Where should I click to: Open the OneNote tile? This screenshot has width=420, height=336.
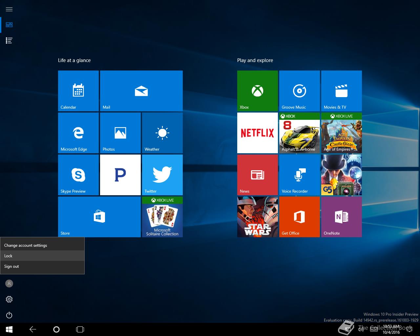[342, 217]
